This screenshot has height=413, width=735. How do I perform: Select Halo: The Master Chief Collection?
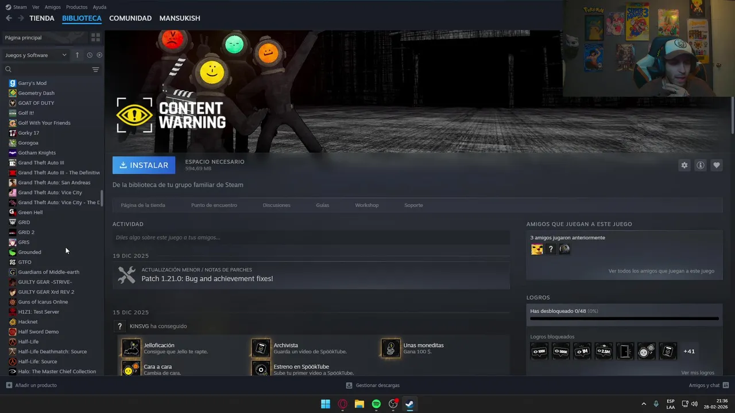(x=57, y=372)
